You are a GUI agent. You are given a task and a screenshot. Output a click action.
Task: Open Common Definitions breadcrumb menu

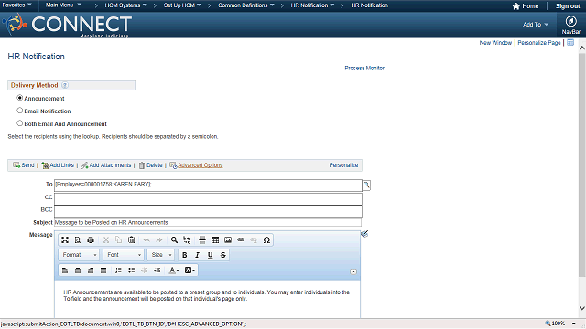tap(246, 5)
